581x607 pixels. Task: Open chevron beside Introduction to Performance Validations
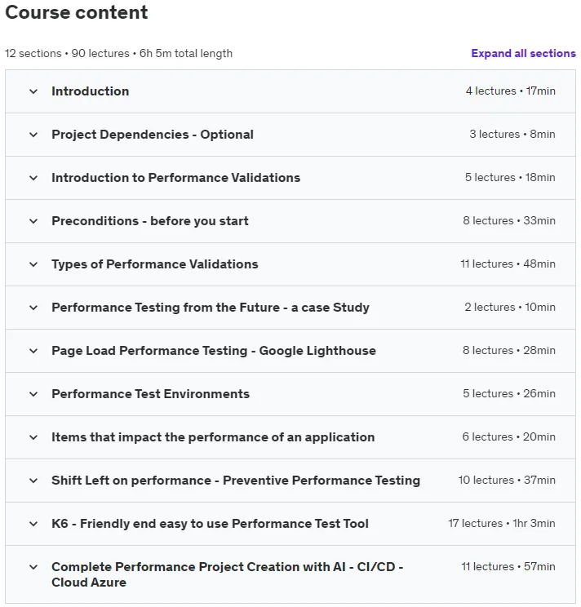click(33, 178)
